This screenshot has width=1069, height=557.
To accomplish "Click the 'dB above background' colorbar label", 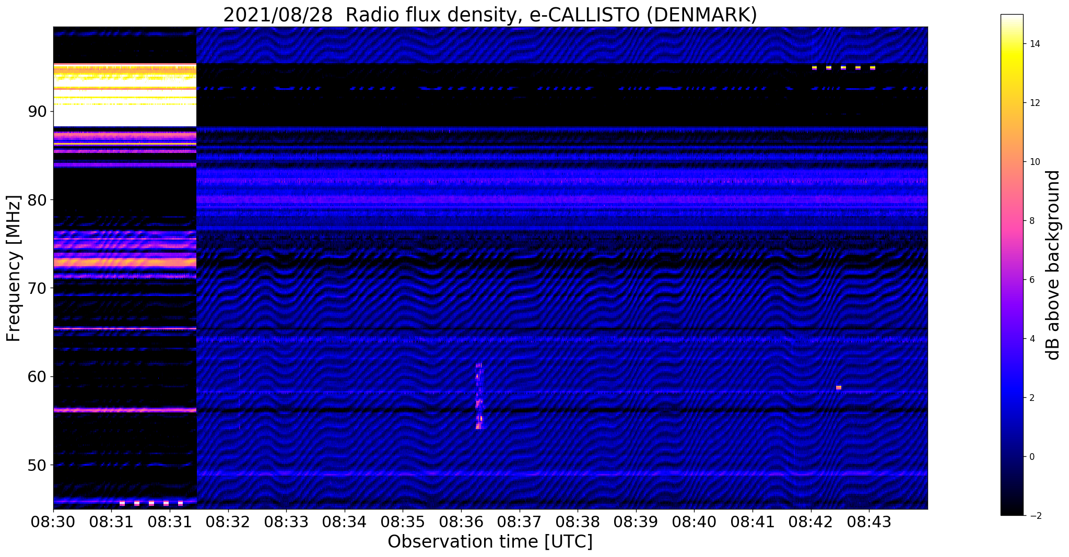I will tap(1053, 265).
